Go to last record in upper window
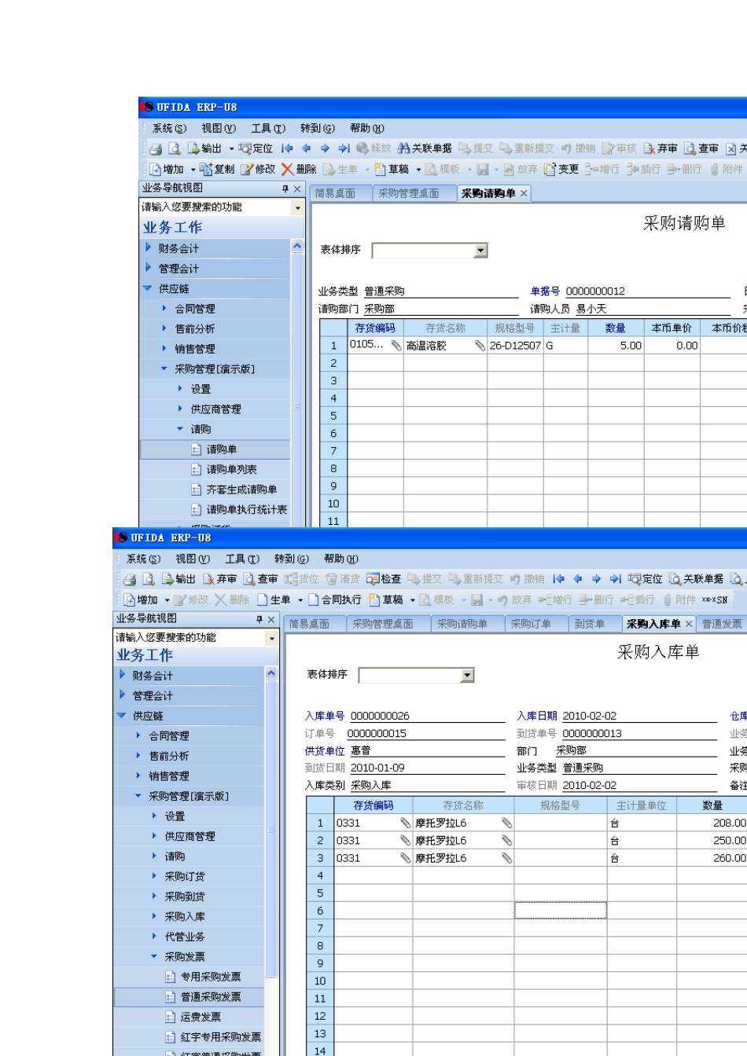This screenshot has height=1056, width=747. [344, 148]
